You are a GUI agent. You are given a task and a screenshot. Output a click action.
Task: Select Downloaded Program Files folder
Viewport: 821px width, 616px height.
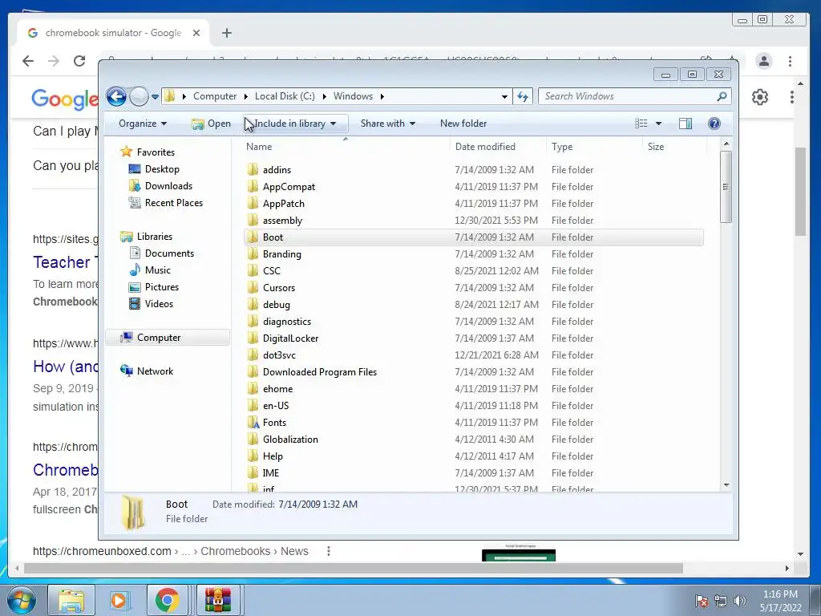(320, 372)
